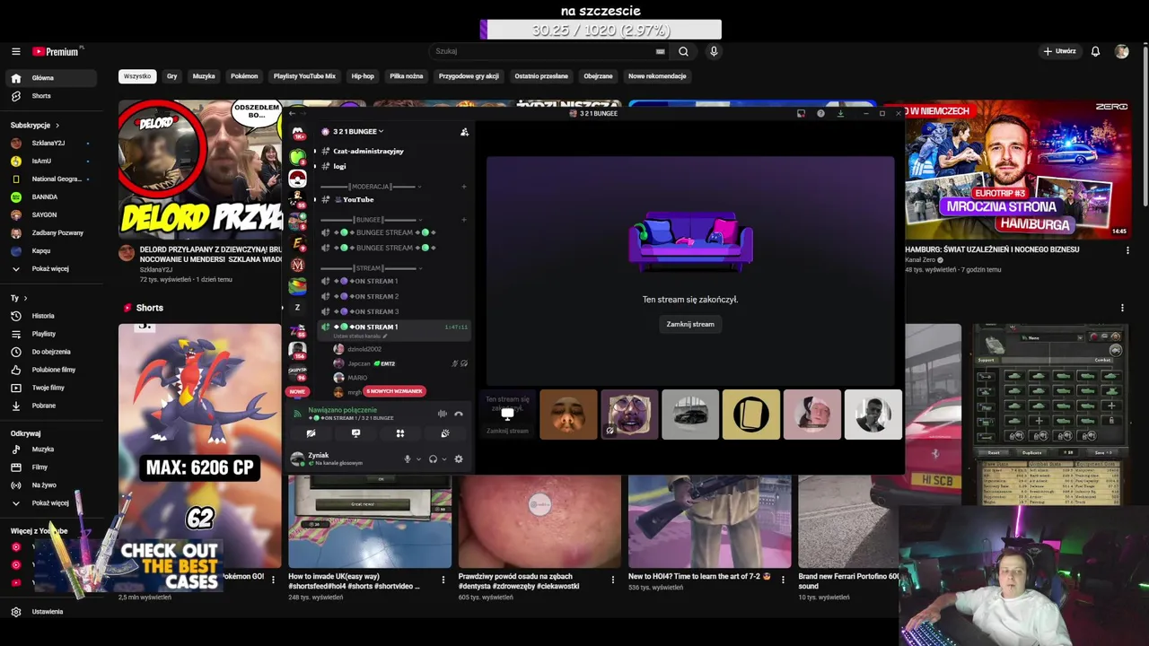Click the YouTube search magnifier button
This screenshot has width=1149, height=646.
pyautogui.click(x=683, y=51)
